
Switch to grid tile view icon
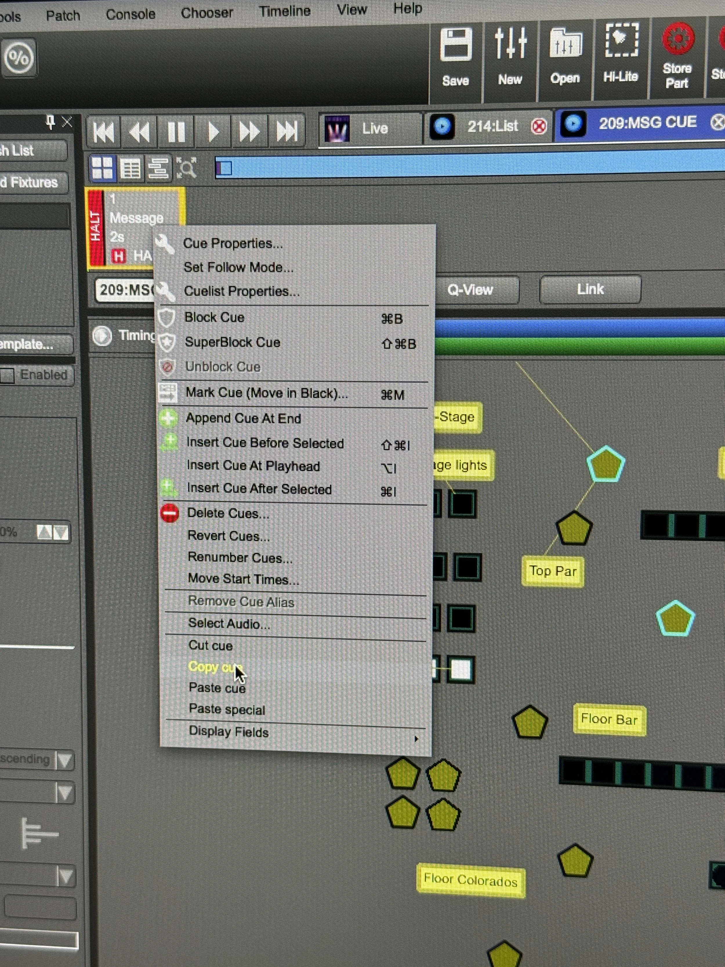[x=103, y=168]
